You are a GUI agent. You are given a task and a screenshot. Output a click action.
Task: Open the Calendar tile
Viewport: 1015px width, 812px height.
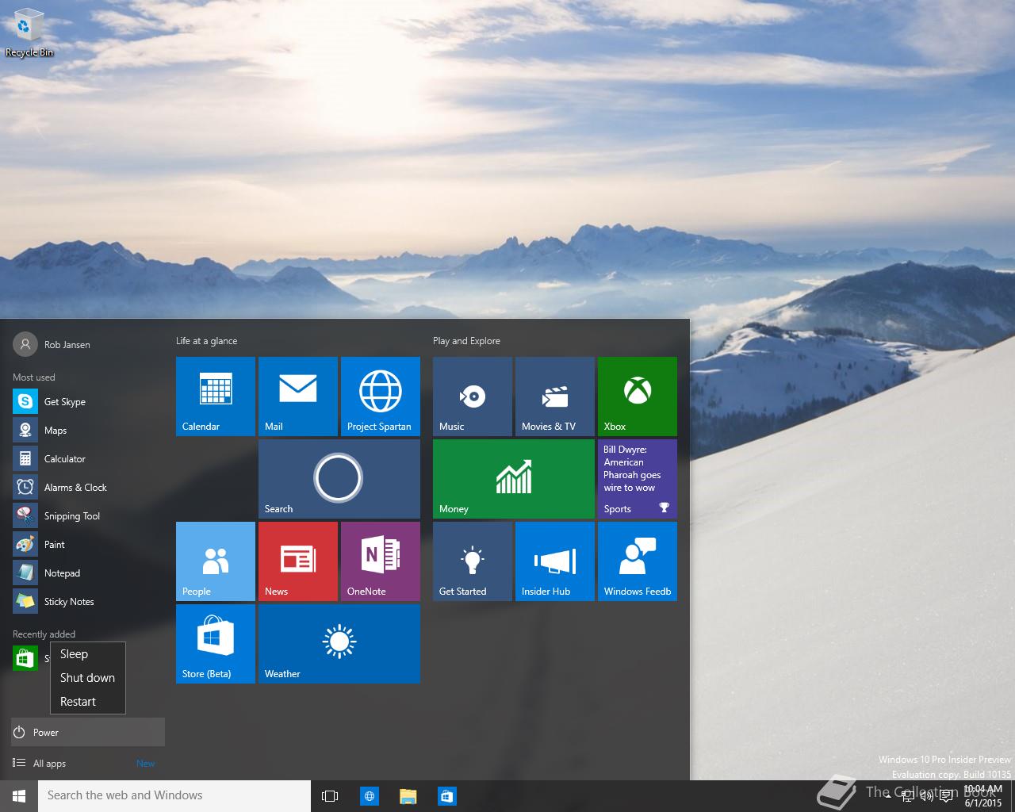[x=216, y=396]
